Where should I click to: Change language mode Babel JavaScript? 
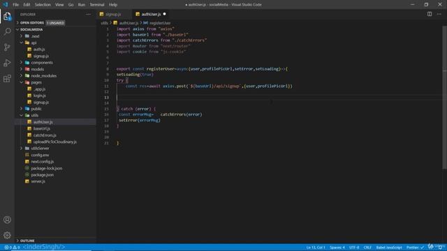point(389,248)
